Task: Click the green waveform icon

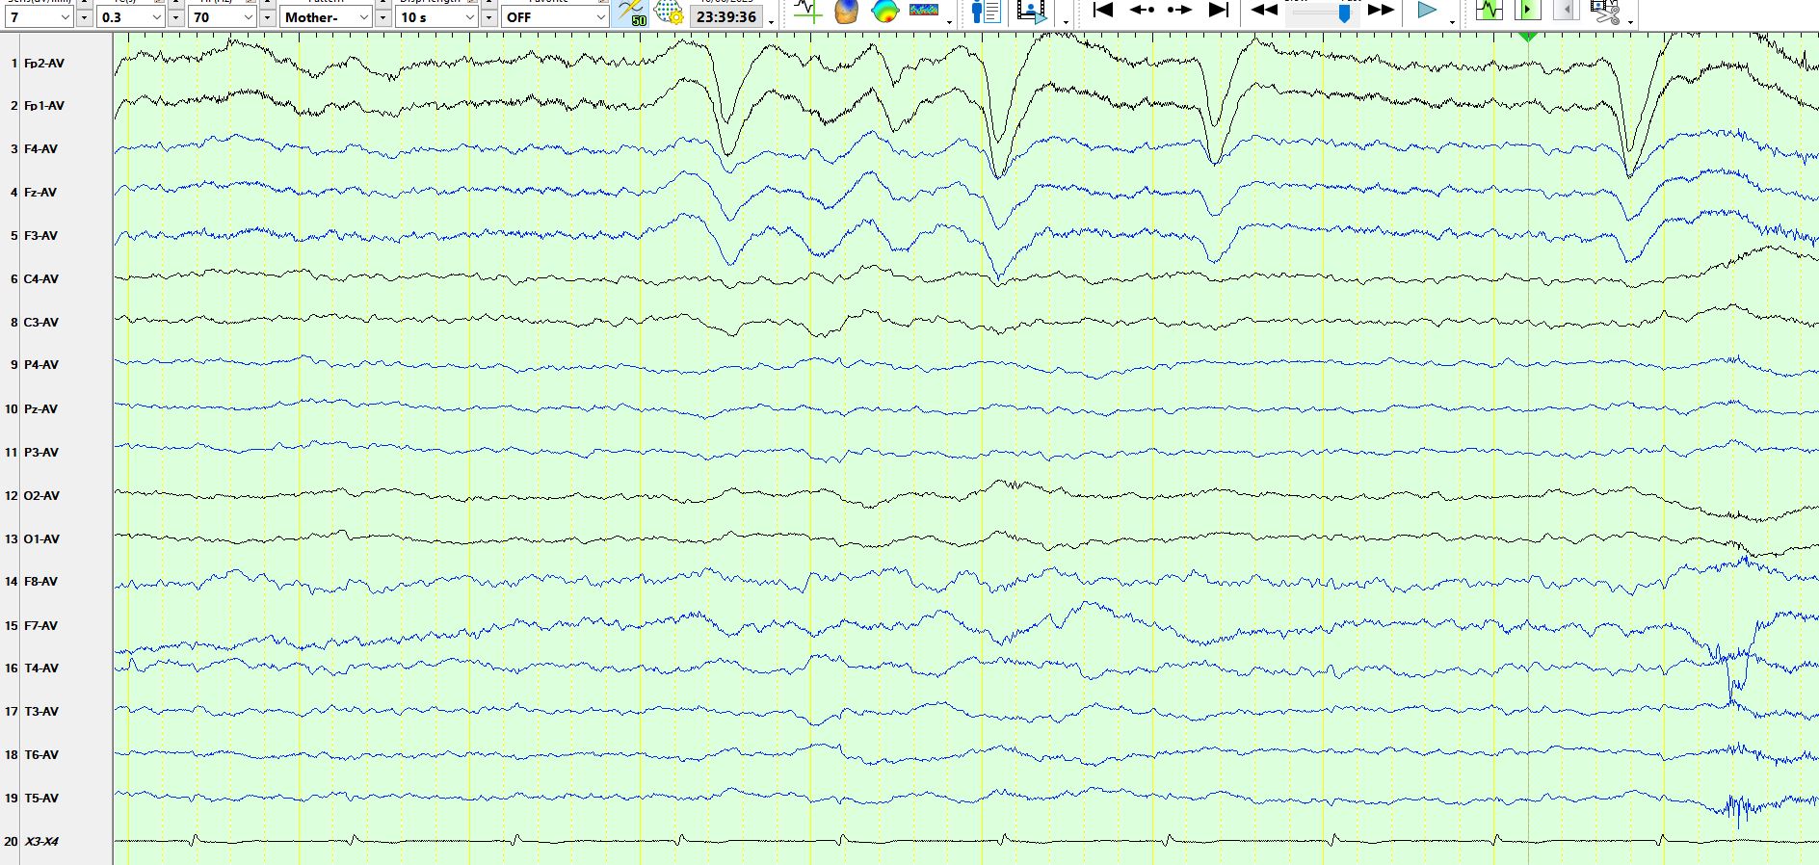Action: [x=1489, y=11]
